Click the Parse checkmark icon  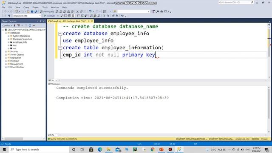tap(61, 16)
